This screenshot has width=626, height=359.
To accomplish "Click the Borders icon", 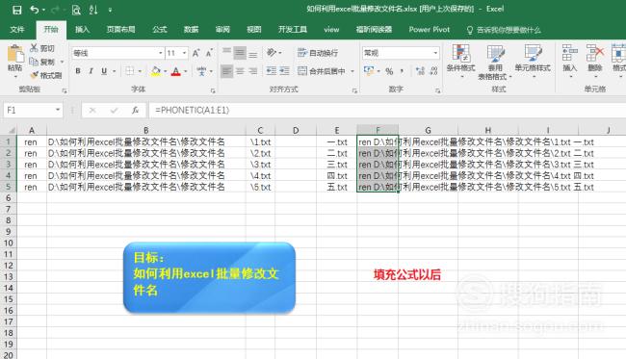I will pyautogui.click(x=129, y=71).
